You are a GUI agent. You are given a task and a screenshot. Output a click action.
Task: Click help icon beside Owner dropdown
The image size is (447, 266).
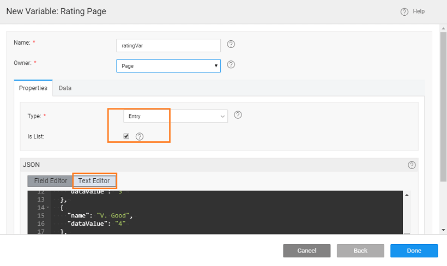(x=231, y=65)
